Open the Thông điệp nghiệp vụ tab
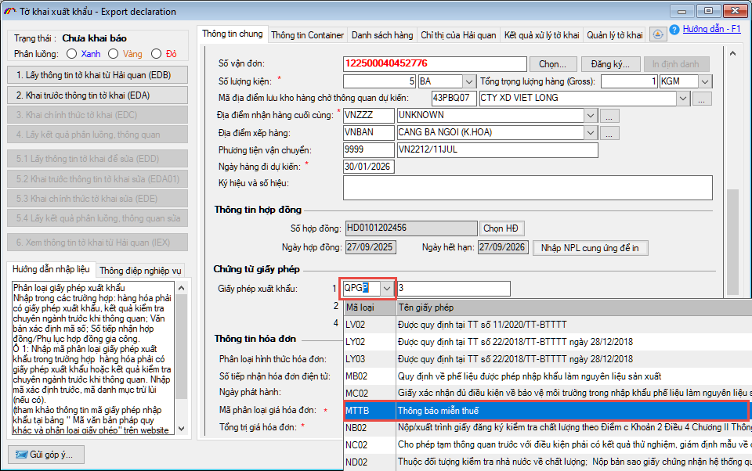 (140, 271)
